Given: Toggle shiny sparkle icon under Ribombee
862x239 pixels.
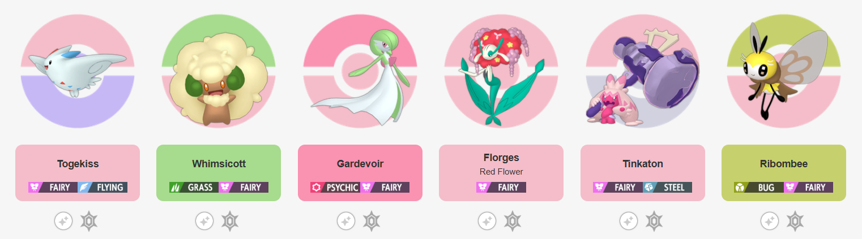Looking at the screenshot, I should tap(770, 220).
